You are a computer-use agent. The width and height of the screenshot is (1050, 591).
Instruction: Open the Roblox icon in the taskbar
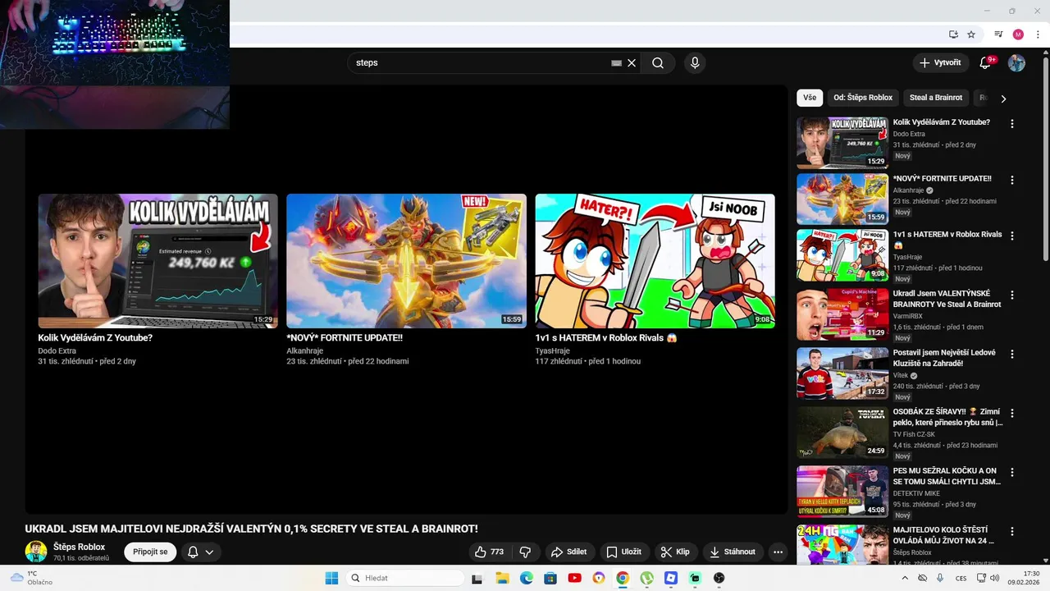point(671,578)
